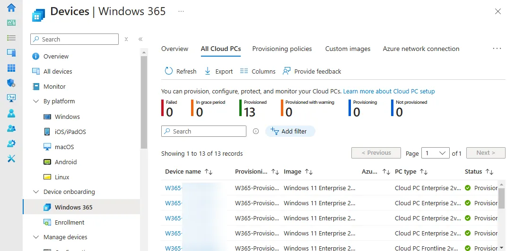Screen dimensions: 515x251
Task: Click the Failed status count tile
Action: tap(169, 109)
